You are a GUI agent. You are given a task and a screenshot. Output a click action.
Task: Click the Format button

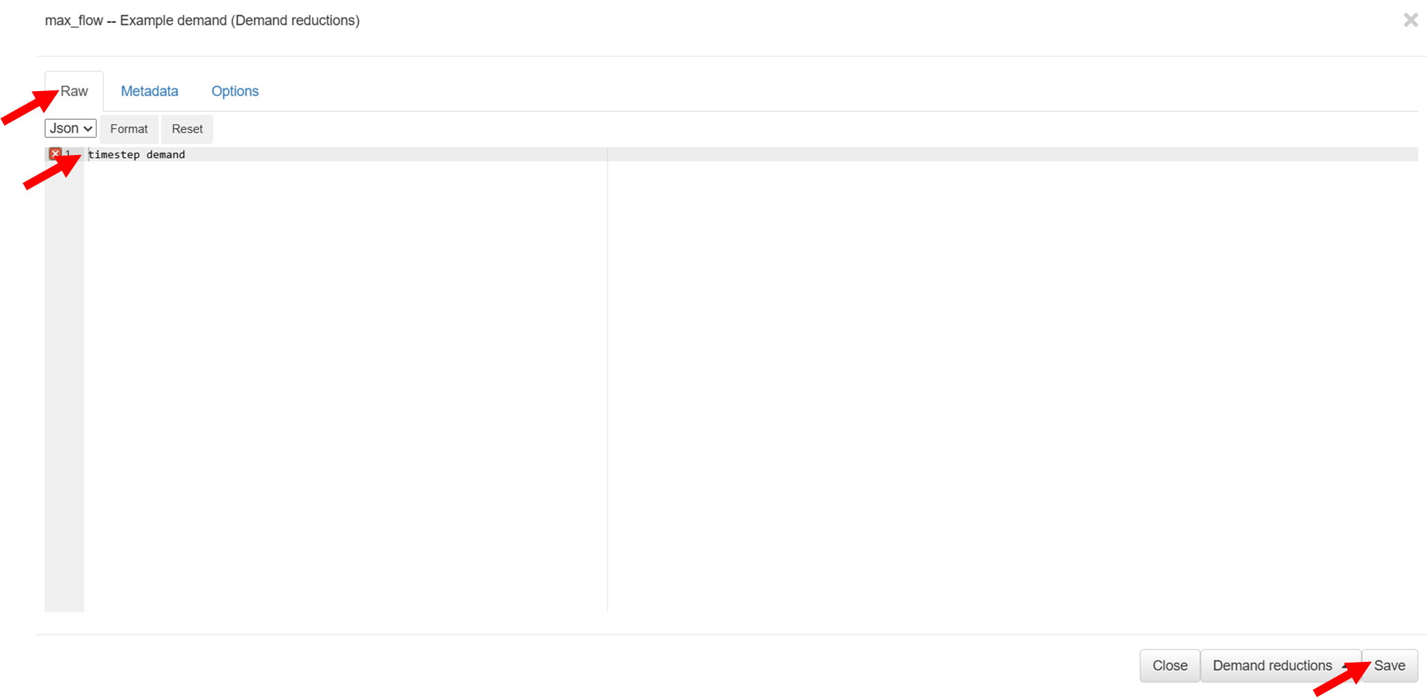point(129,129)
